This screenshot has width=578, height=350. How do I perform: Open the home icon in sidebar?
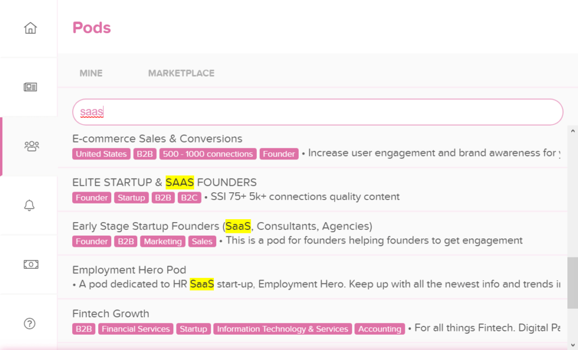tap(30, 28)
